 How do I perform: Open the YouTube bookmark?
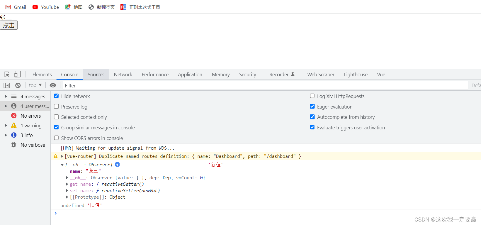point(45,7)
